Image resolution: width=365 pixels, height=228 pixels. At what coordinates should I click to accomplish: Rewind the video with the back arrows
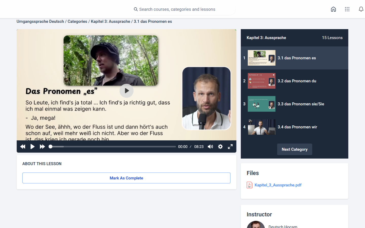point(23,147)
